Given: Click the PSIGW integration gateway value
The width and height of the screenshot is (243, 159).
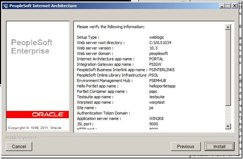Looking at the screenshot, I should tap(156, 64).
